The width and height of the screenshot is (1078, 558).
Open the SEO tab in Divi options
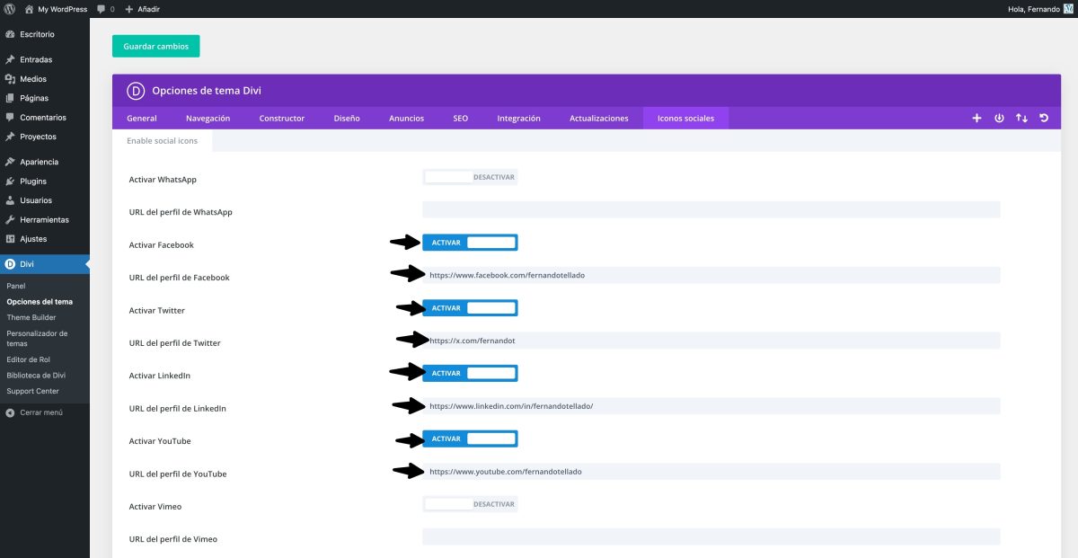pyautogui.click(x=460, y=118)
